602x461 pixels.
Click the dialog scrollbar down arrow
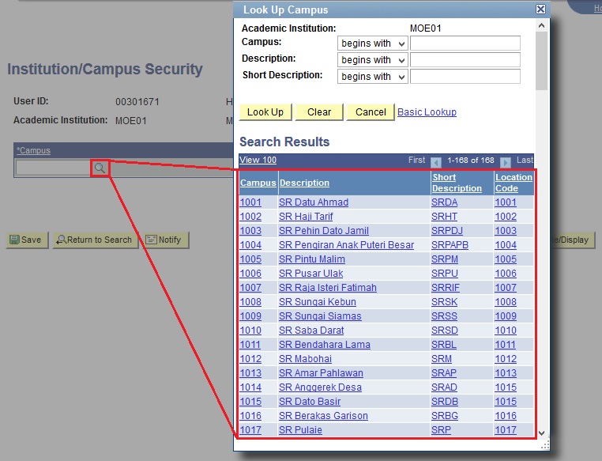click(541, 433)
